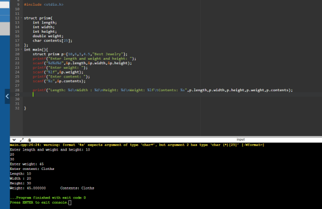Click the long printf on line 28

click(163, 90)
